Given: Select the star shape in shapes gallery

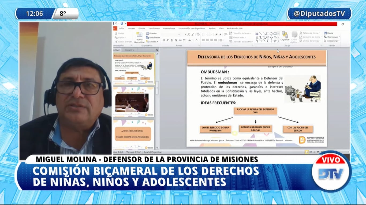Looking at the screenshot, I should 275,41.
